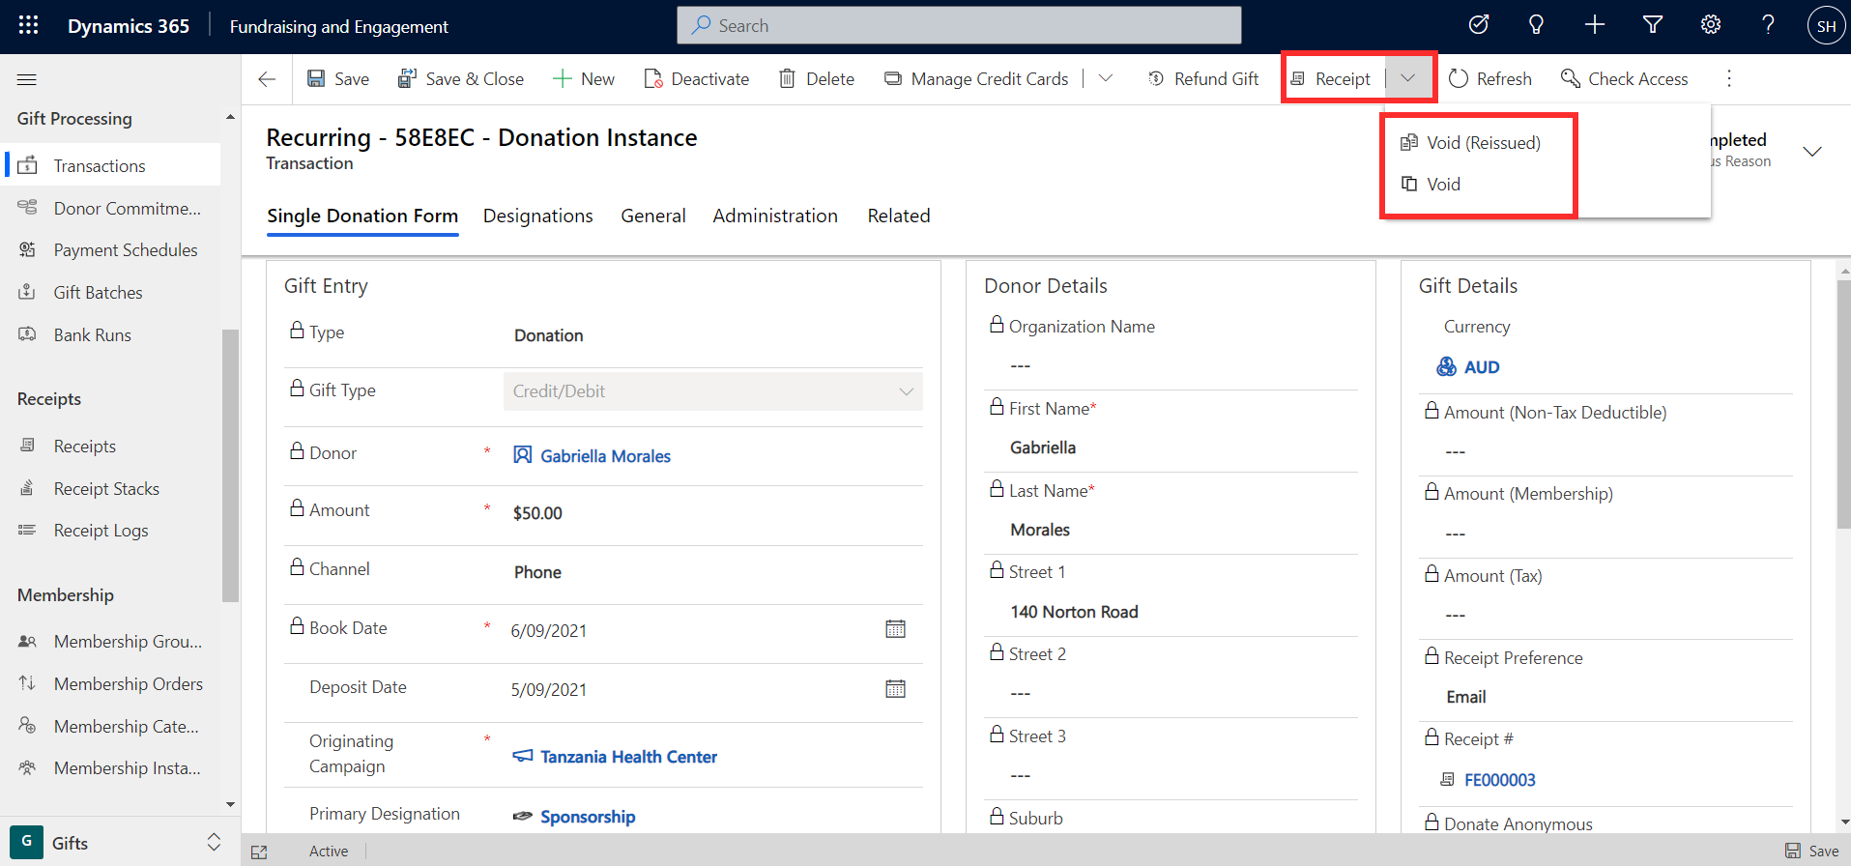The image size is (1851, 866).
Task: Select Void (Reissued) menu option
Action: [x=1471, y=143]
